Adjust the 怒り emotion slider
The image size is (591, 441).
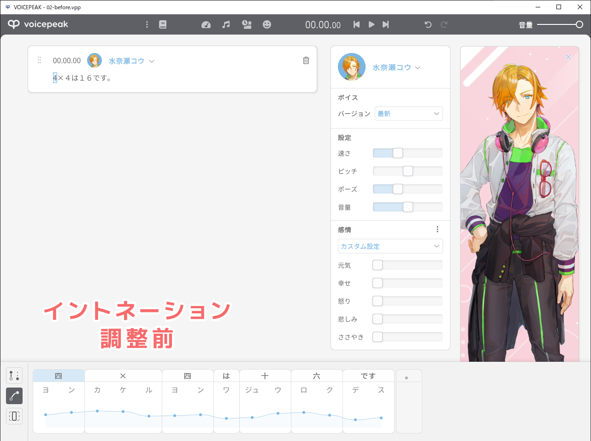coord(408,301)
